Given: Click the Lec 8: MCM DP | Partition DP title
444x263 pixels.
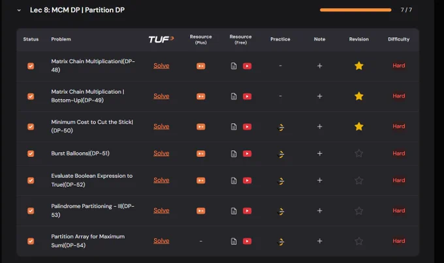Looking at the screenshot, I should coord(77,10).
